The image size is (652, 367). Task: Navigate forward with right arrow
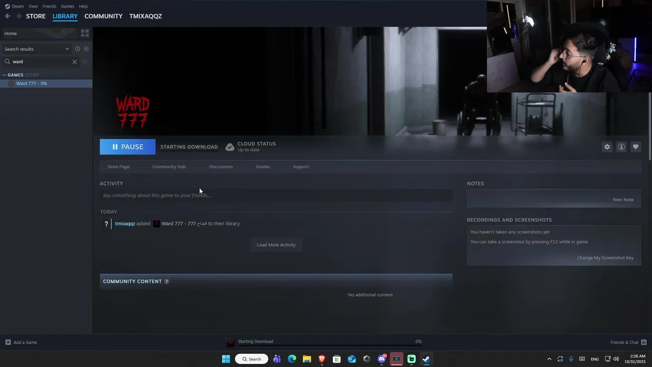coord(18,16)
